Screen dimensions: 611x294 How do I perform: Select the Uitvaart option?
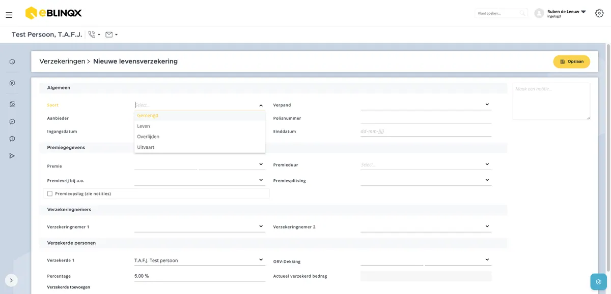coord(200,147)
